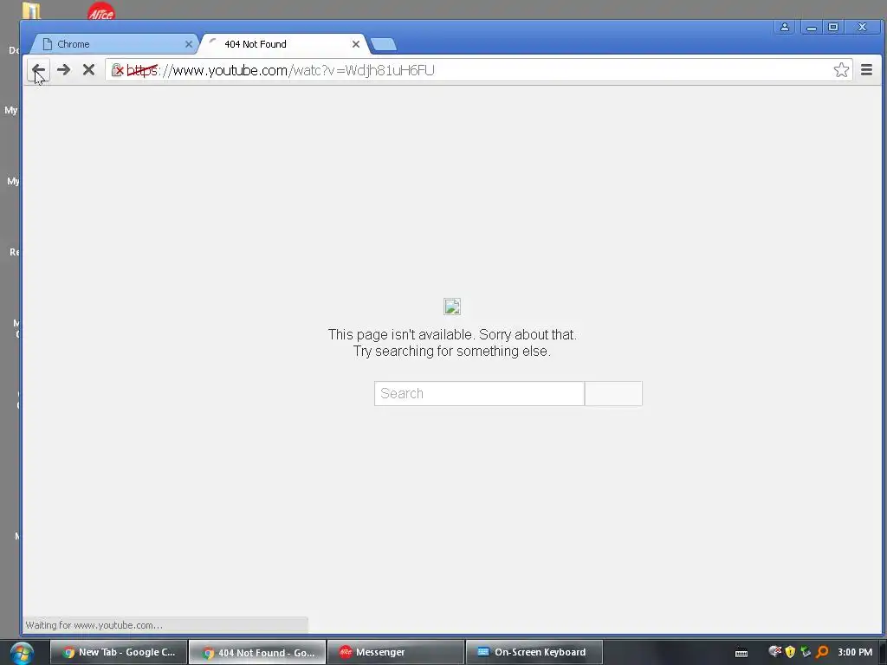Click the YouTube URL in the address bar

click(x=281, y=71)
